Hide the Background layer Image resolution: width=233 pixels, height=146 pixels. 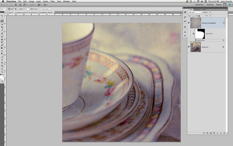click(x=189, y=47)
